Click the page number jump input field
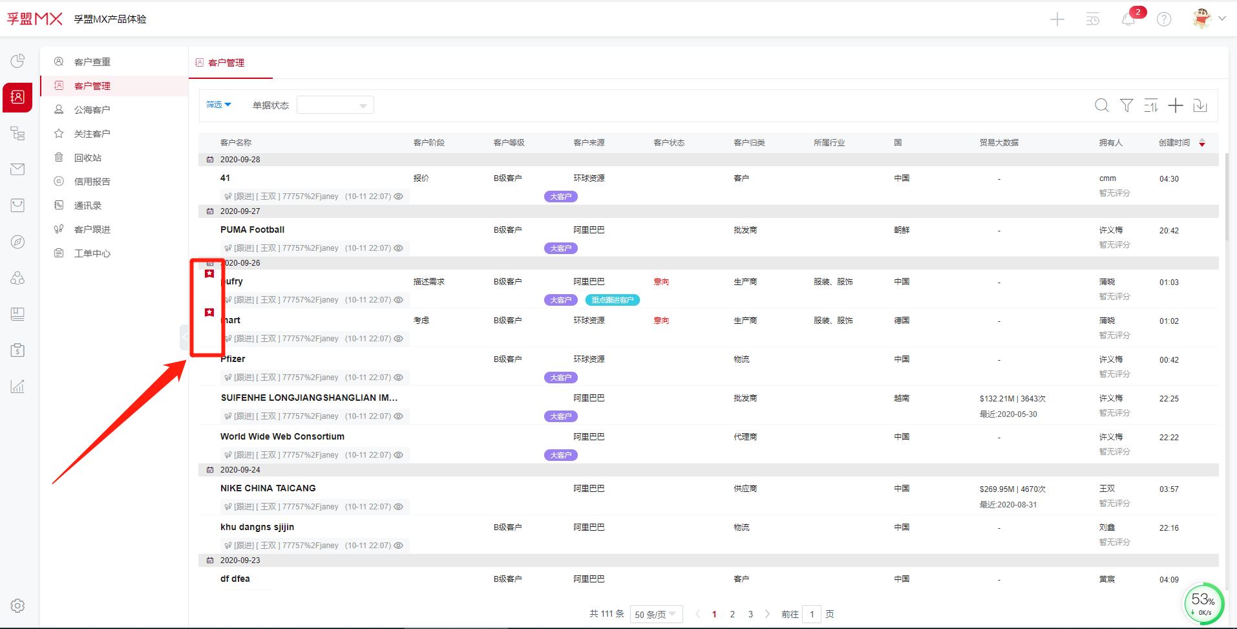Screen dimensions: 1237x629 [x=812, y=614]
